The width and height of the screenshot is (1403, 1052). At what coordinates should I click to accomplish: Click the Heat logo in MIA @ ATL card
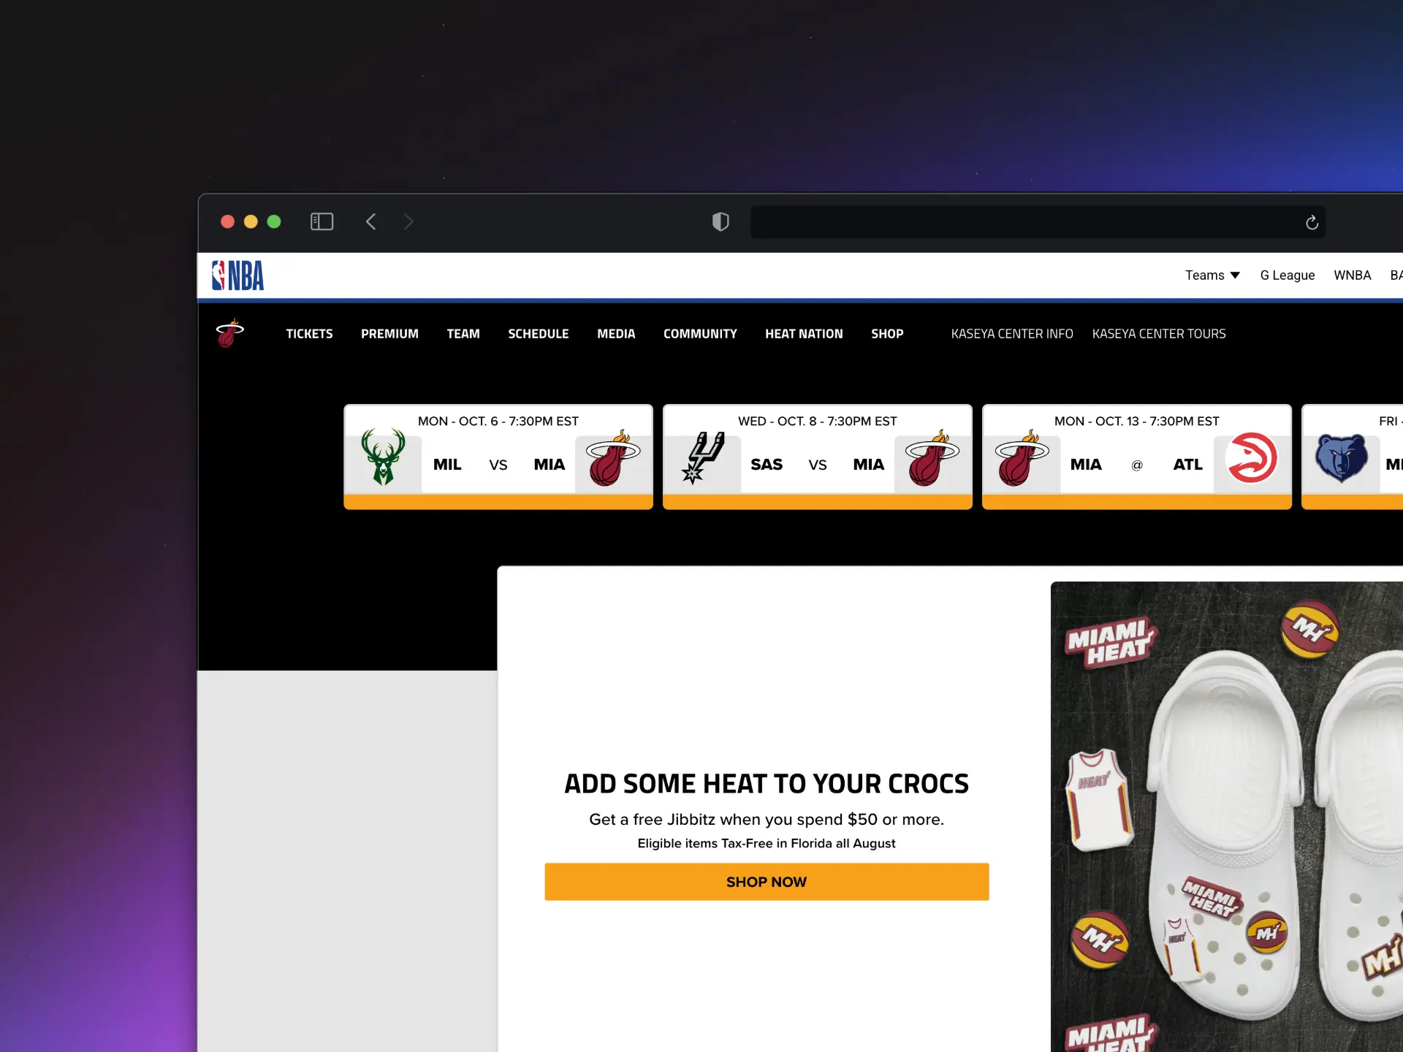(x=1022, y=458)
